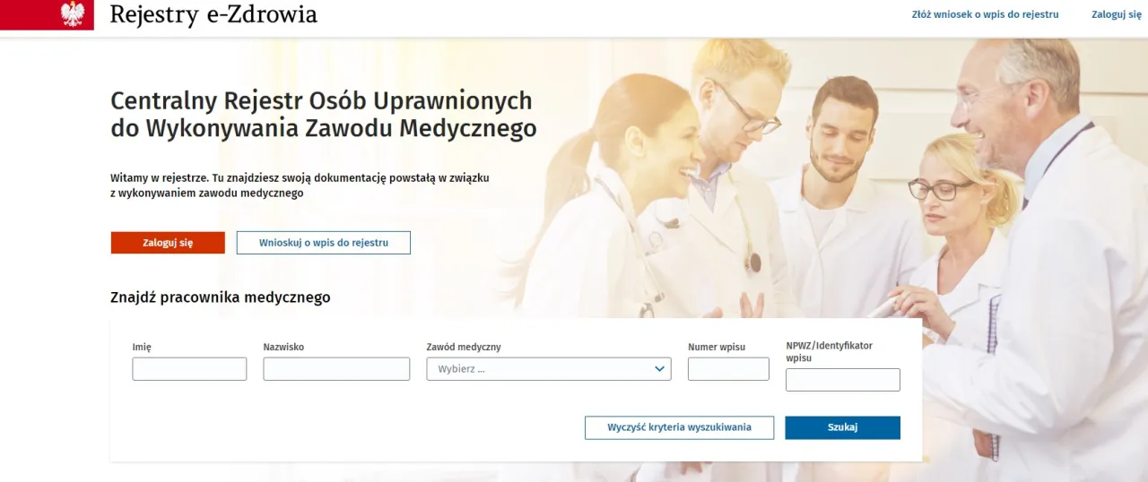Image resolution: width=1148 pixels, height=482 pixels.
Task: Click the red 'Zaloguj się' button
Action: (x=168, y=243)
